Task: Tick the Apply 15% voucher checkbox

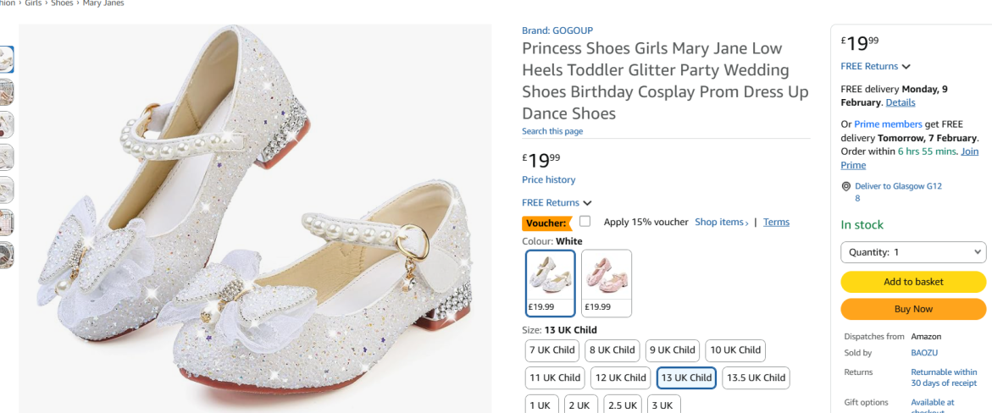Action: (x=585, y=222)
